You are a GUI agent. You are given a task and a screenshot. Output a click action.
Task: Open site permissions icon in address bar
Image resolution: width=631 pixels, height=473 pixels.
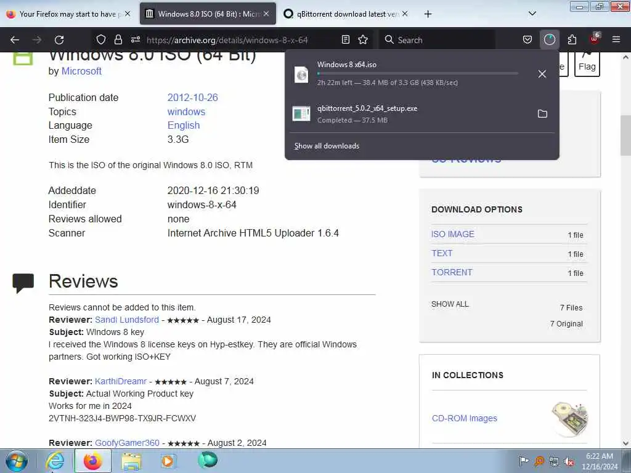135,39
